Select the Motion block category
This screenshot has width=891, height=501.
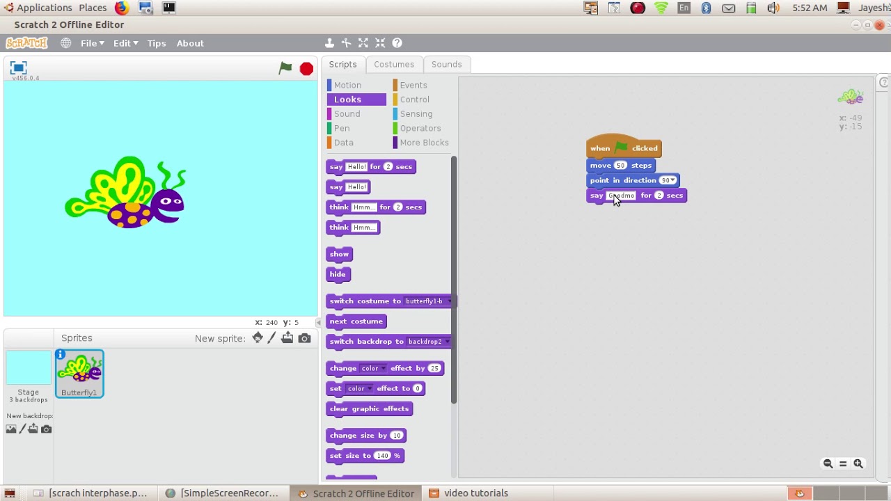347,85
